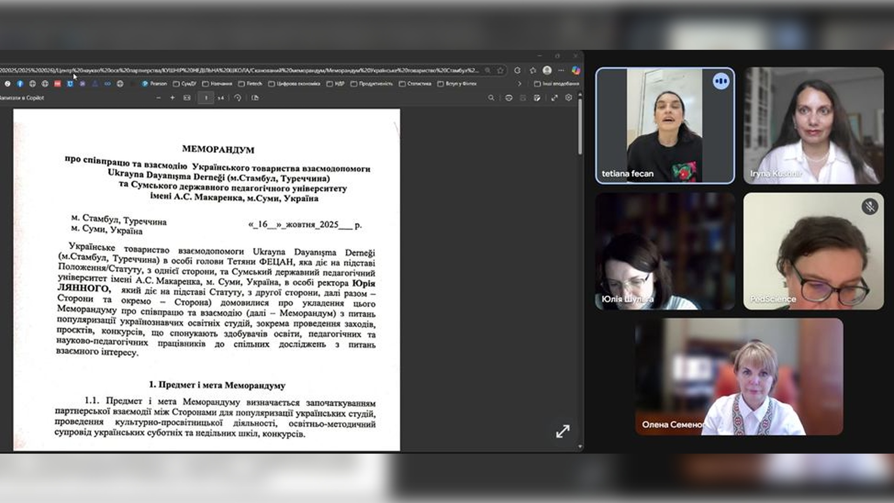Enter PDF full screen mode

coord(554,98)
